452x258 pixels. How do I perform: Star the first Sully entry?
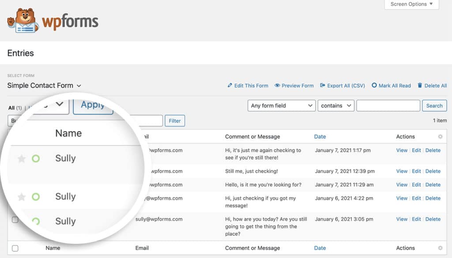point(22,158)
